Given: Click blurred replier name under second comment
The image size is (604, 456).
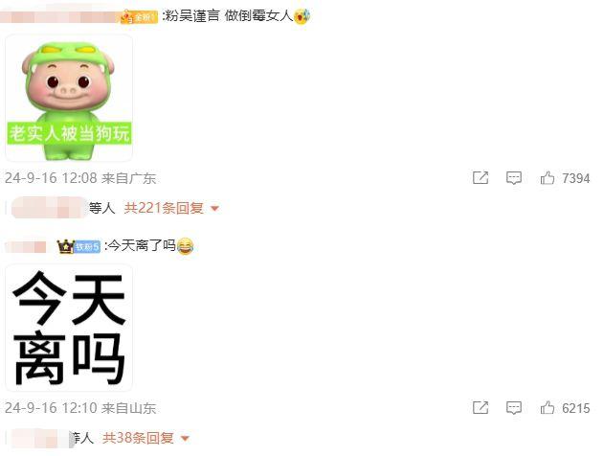Looking at the screenshot, I should pos(40,438).
